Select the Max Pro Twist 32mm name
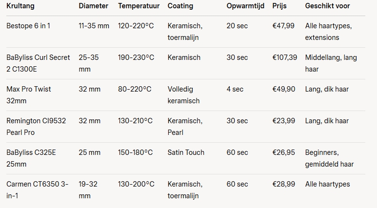 (29, 95)
